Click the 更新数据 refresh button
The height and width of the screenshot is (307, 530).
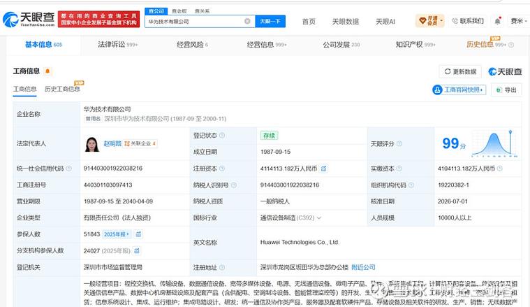coord(460,71)
